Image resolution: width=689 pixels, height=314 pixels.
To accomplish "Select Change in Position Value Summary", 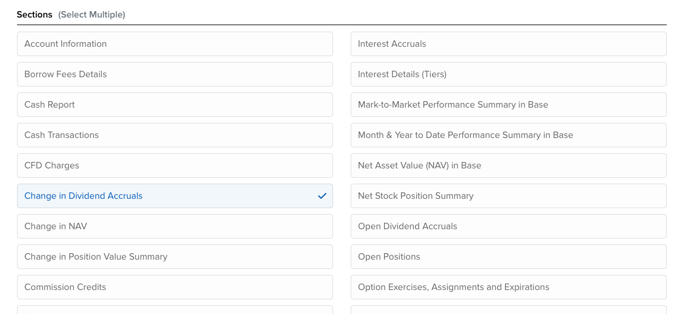I will [174, 257].
